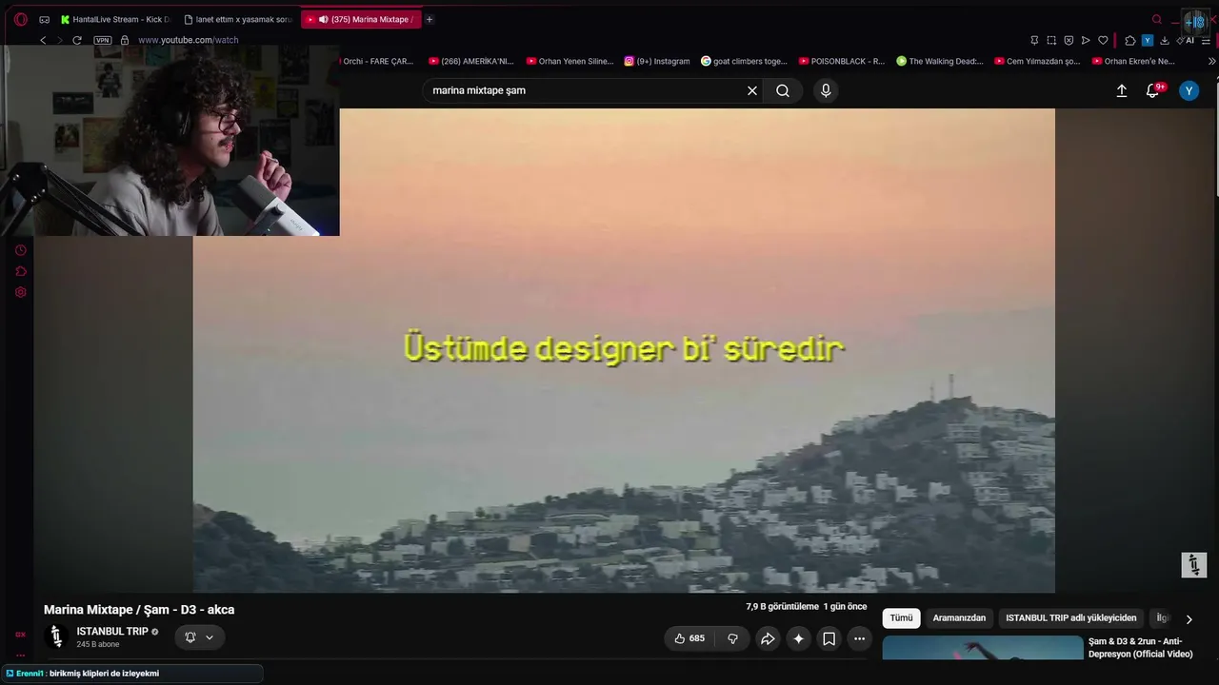The width and height of the screenshot is (1219, 685).
Task: Dislike the Marina Mixtape video
Action: [x=732, y=638]
